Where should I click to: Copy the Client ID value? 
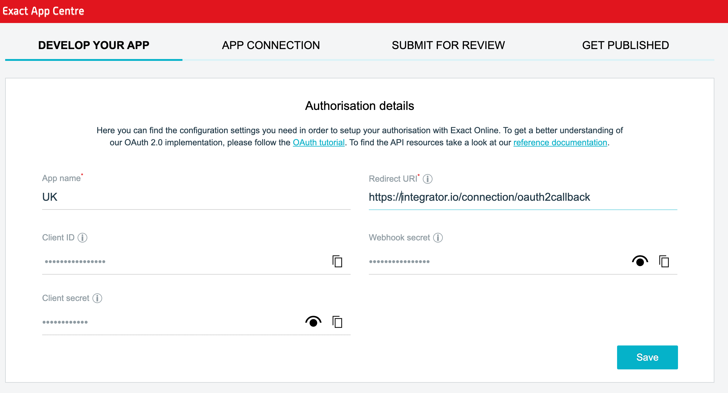coord(337,261)
